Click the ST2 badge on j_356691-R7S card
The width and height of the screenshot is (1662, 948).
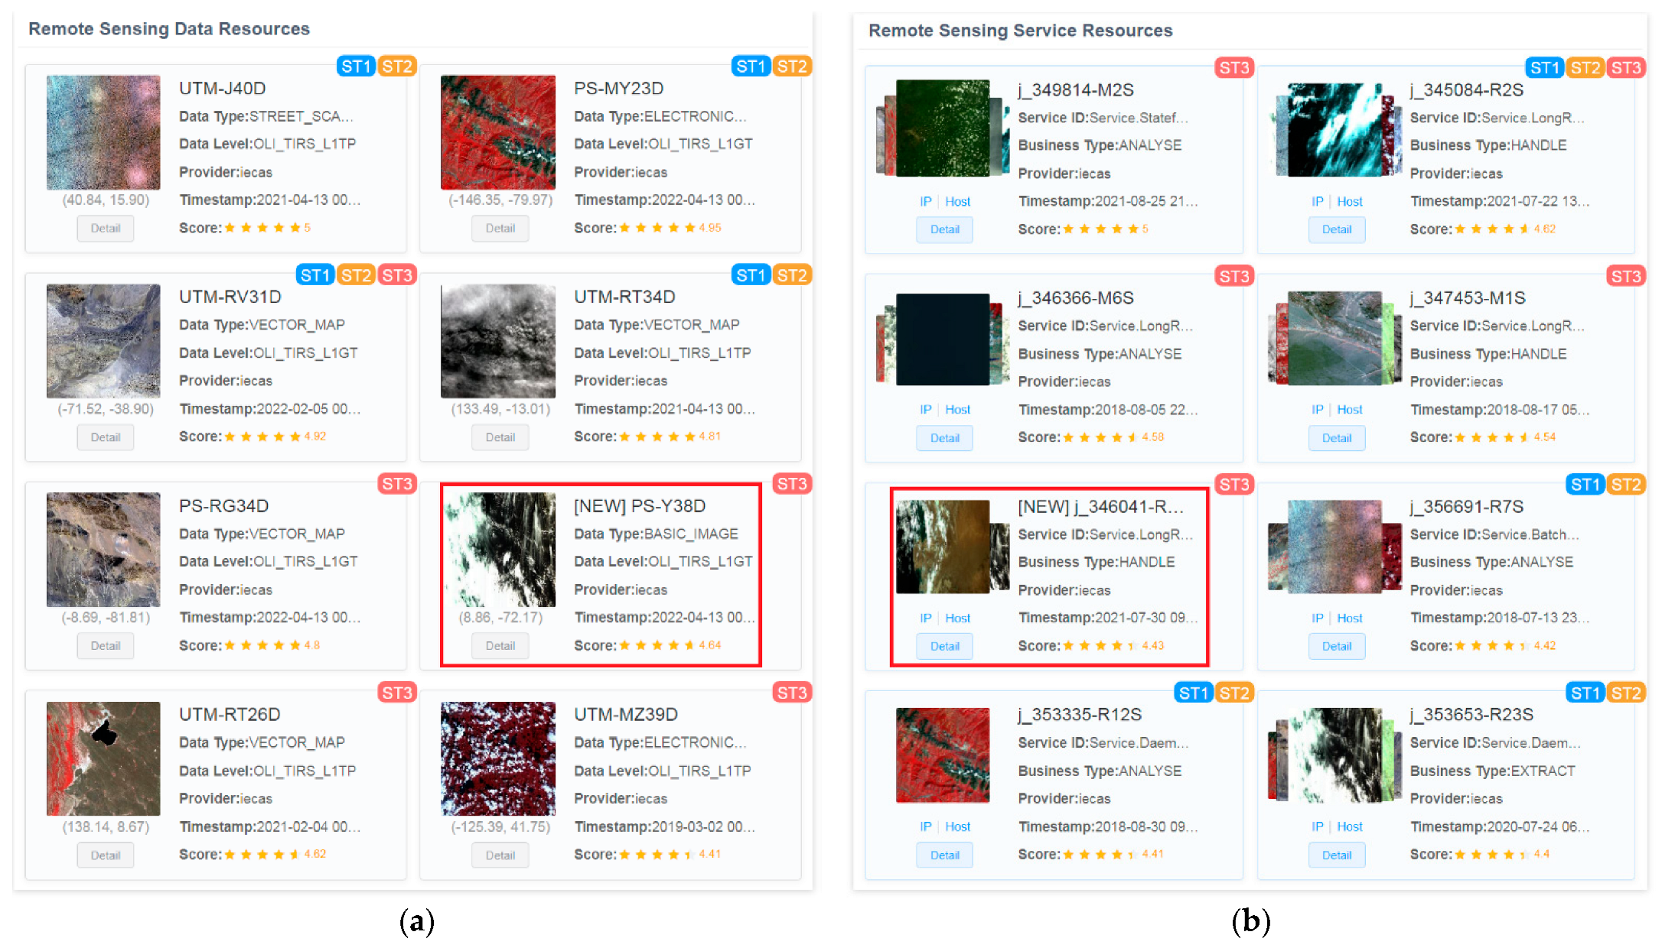click(x=1625, y=485)
